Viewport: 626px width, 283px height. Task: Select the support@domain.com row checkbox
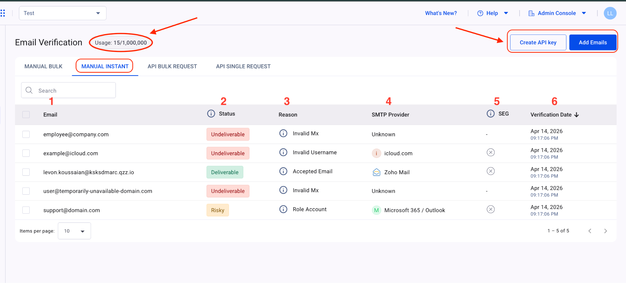[26, 210]
